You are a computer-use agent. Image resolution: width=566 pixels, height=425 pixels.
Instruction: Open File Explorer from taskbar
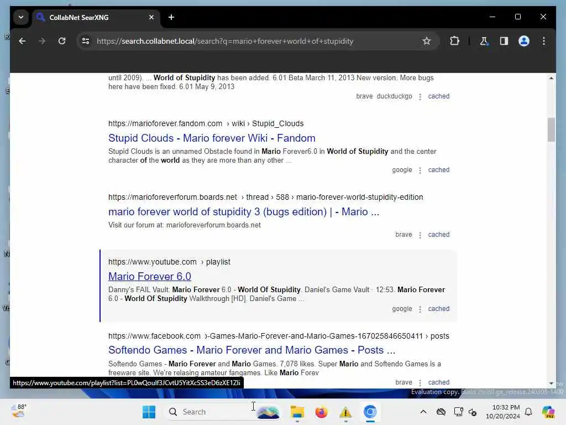[x=297, y=412]
